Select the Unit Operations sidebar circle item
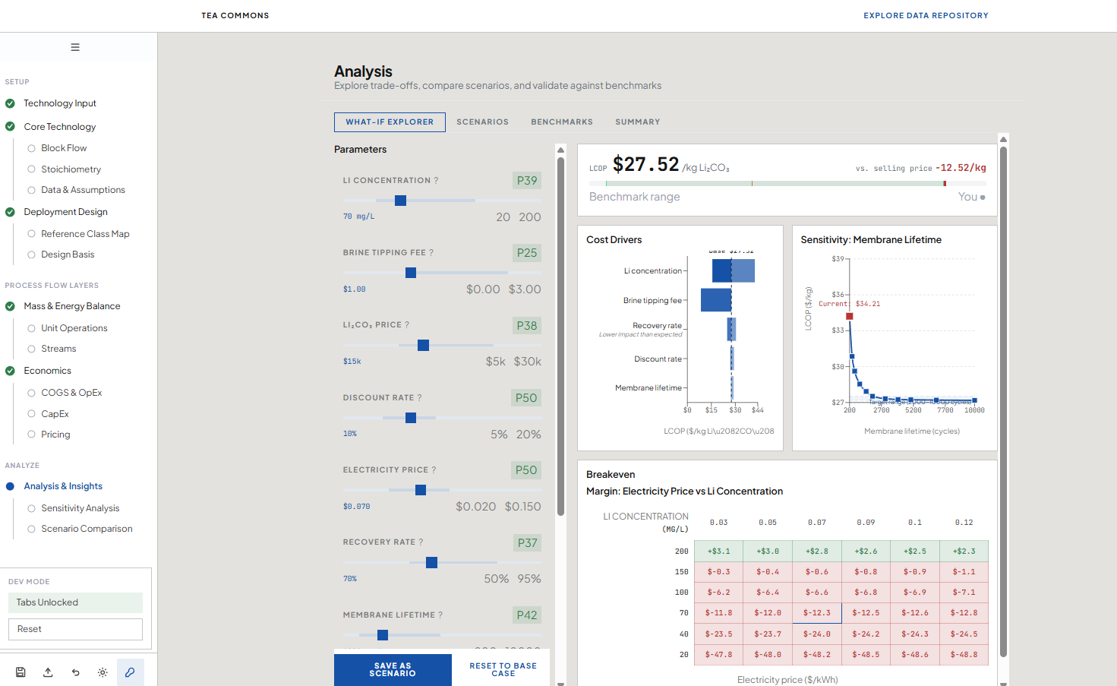This screenshot has width=1117, height=686. coord(74,328)
